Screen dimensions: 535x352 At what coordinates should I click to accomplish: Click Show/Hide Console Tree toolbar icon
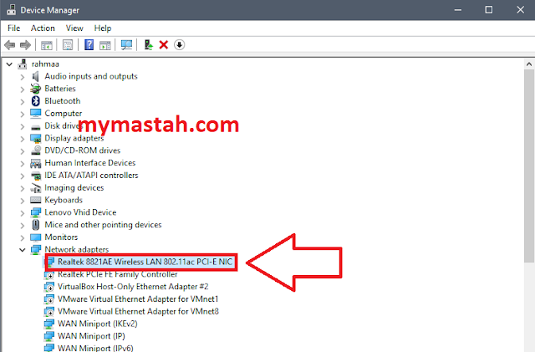[47, 44]
